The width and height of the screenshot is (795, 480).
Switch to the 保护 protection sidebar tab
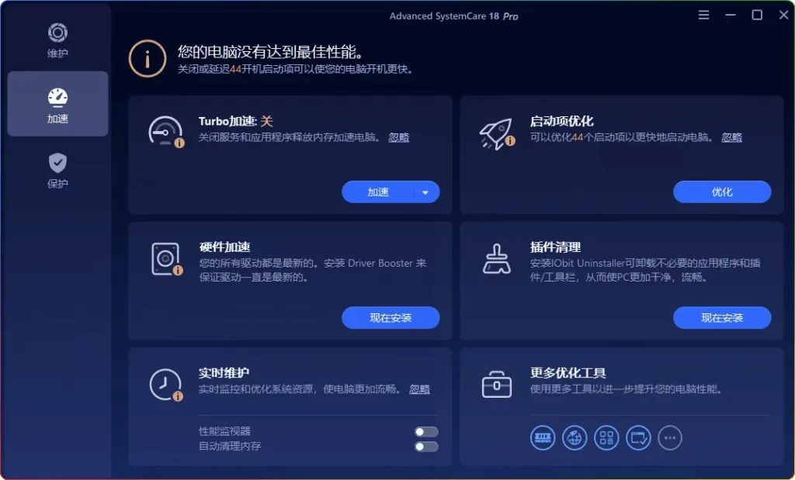[x=57, y=171]
